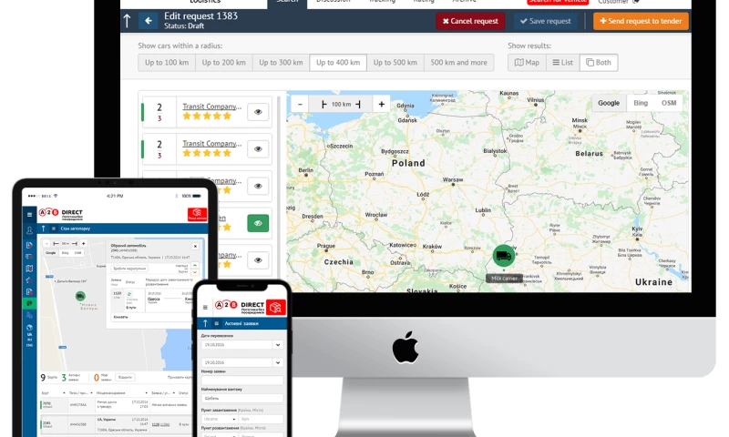This screenshot has height=437, width=729.
Task: Select the 7070 row in tablet table
Action: tap(116, 405)
